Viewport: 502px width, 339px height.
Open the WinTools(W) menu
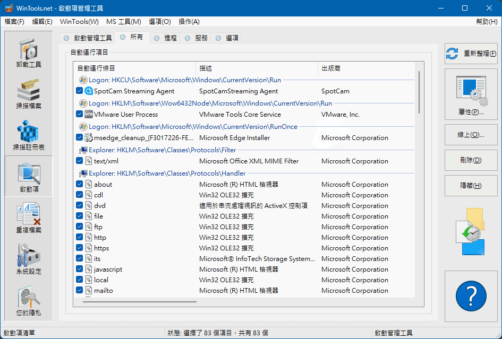pyautogui.click(x=79, y=22)
